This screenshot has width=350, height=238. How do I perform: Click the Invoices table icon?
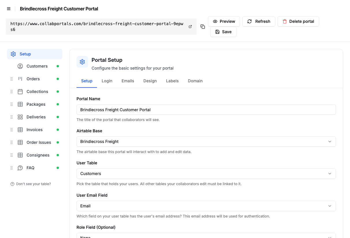click(20, 130)
